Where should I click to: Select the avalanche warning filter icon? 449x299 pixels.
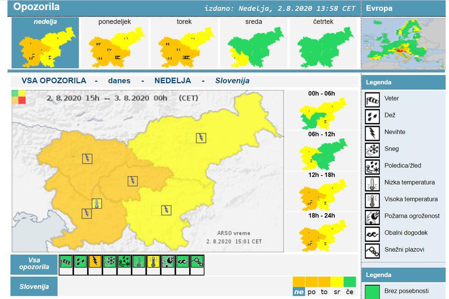pos(197,262)
